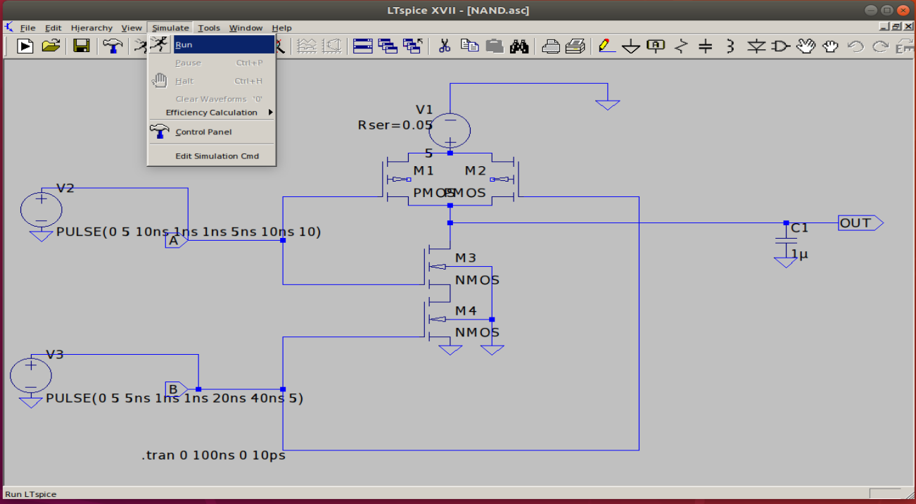Expand the Efficiency Calculation submenu
Image resolution: width=916 pixels, height=504 pixels.
[211, 112]
